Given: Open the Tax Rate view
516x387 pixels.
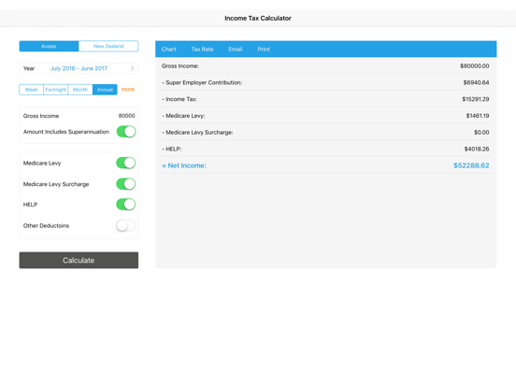Looking at the screenshot, I should coord(203,49).
